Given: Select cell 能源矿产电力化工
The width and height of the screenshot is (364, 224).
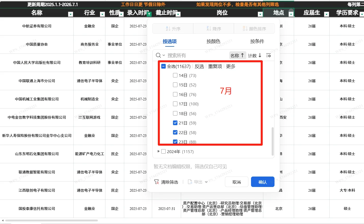Looking at the screenshot, I should click(89, 154).
